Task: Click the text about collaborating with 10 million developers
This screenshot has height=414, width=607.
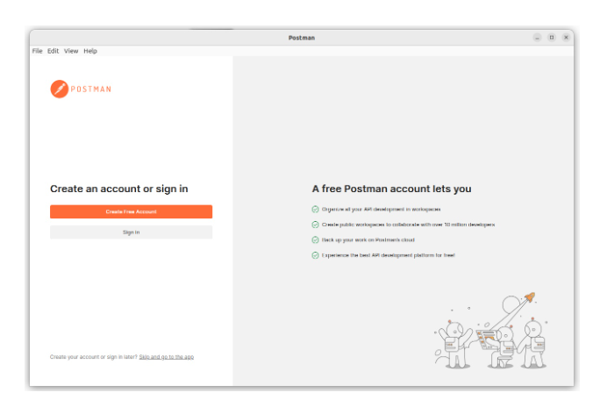Action: point(409,225)
